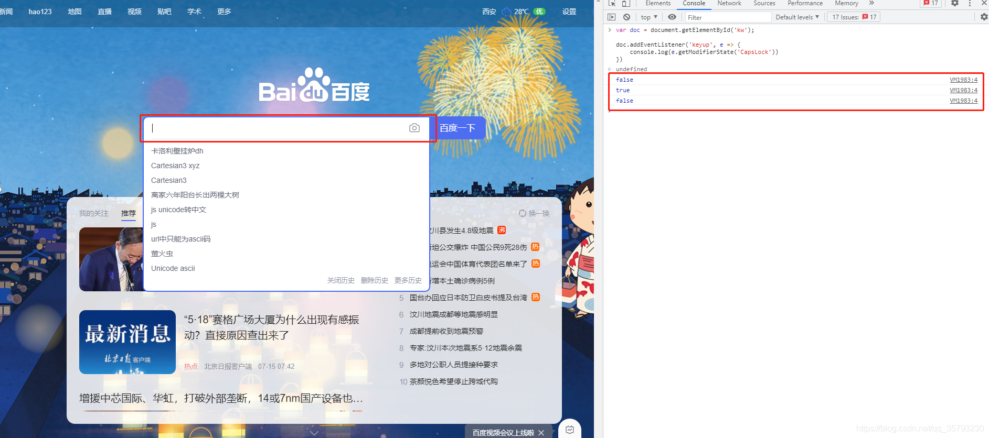Select suggestion Cartesian3 xyz
Screen dimensions: 989x438
click(x=175, y=166)
